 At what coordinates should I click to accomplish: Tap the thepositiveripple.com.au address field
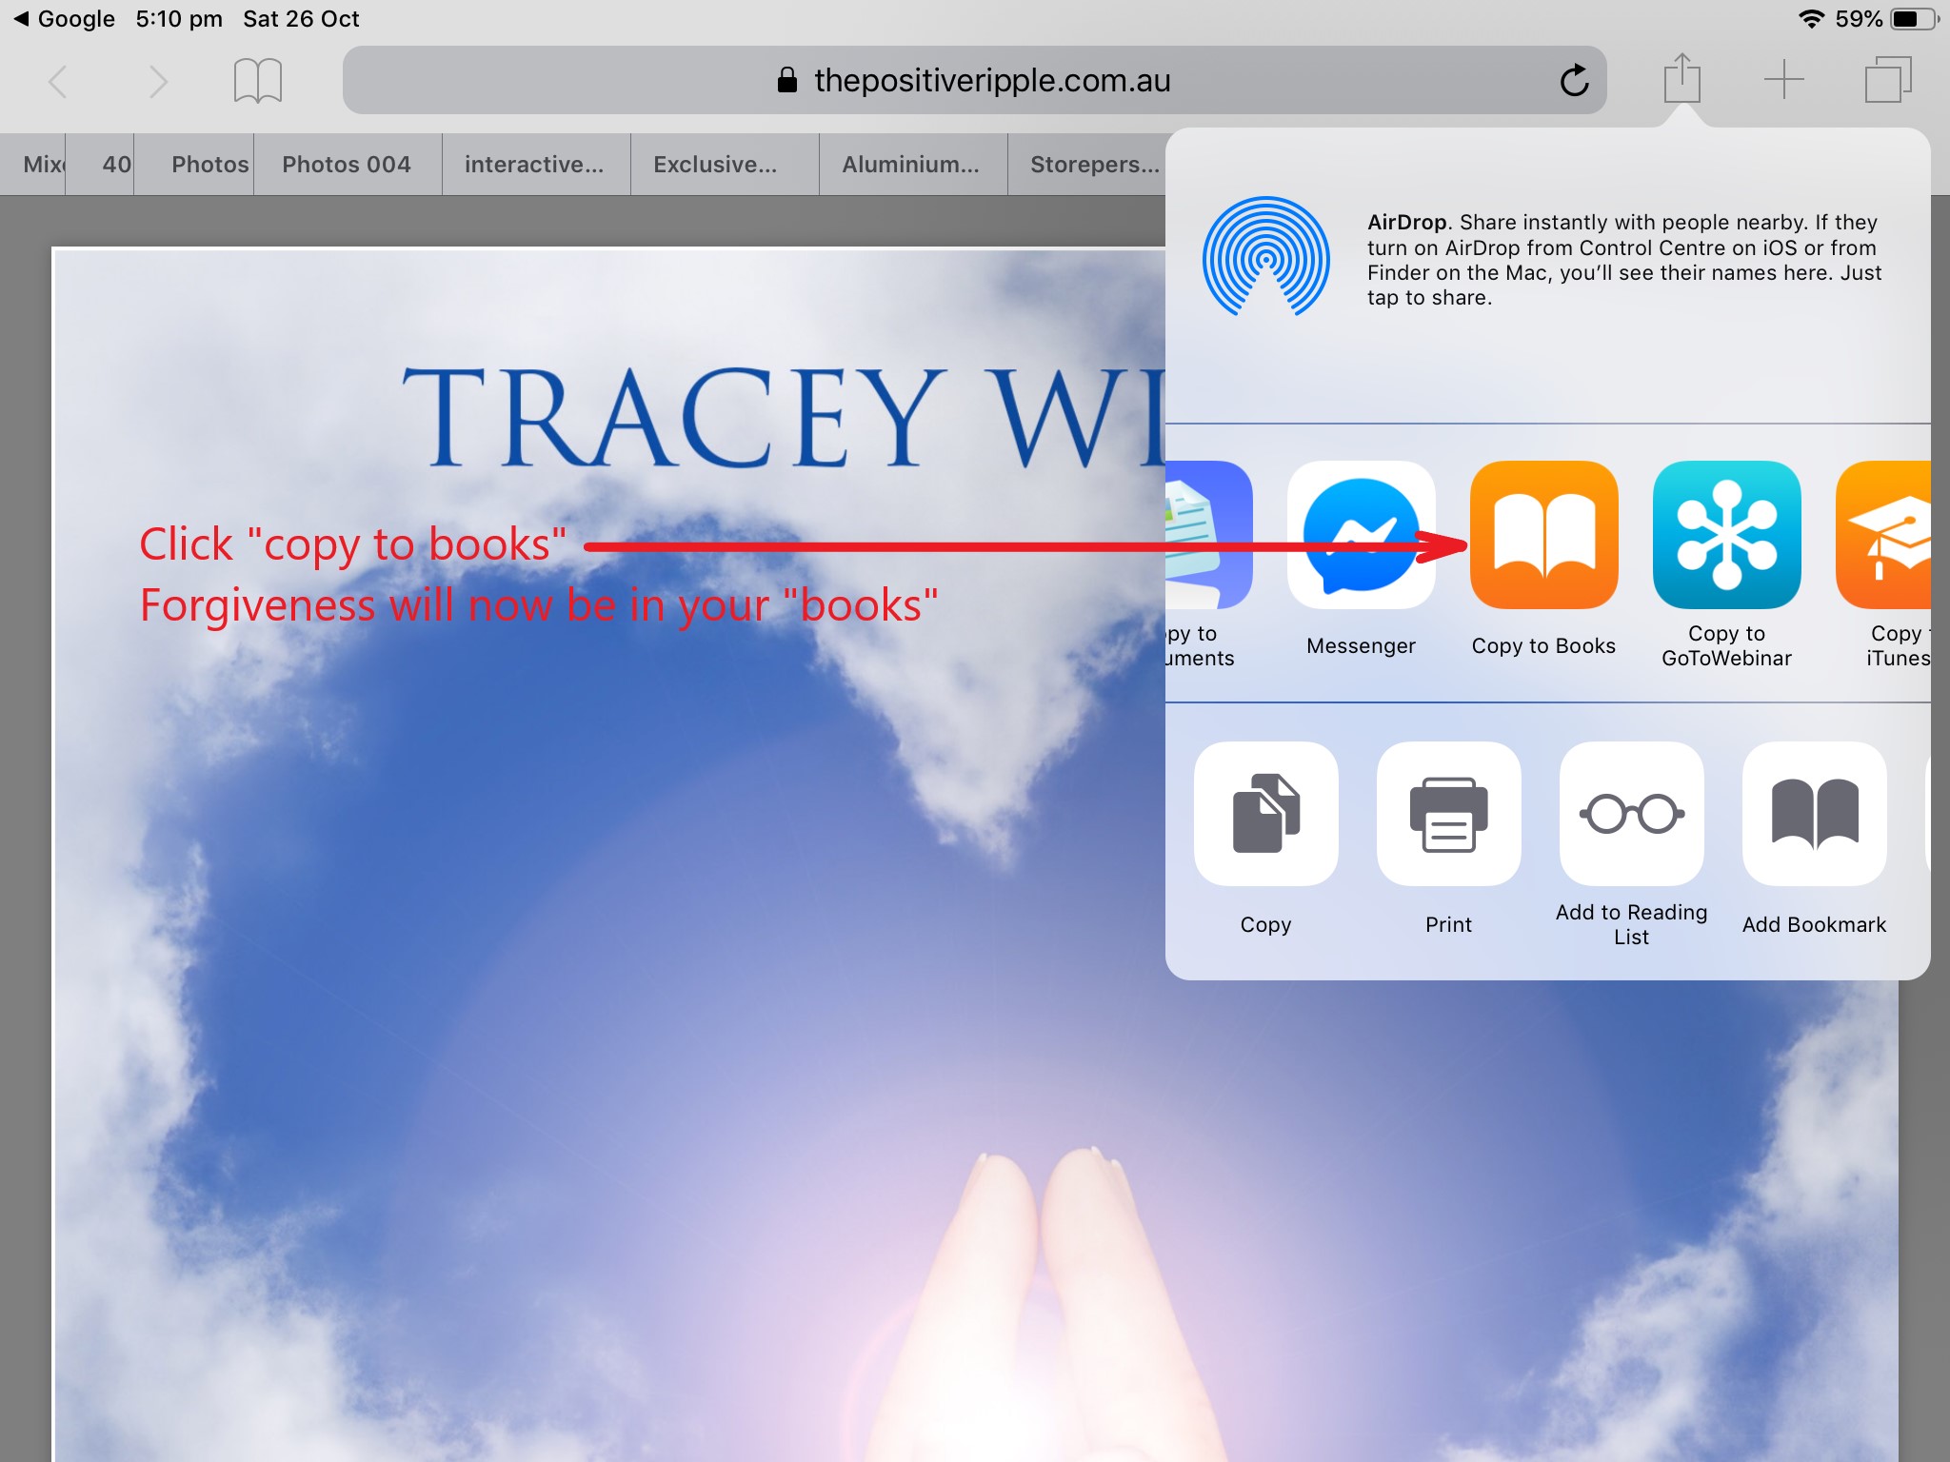point(973,81)
